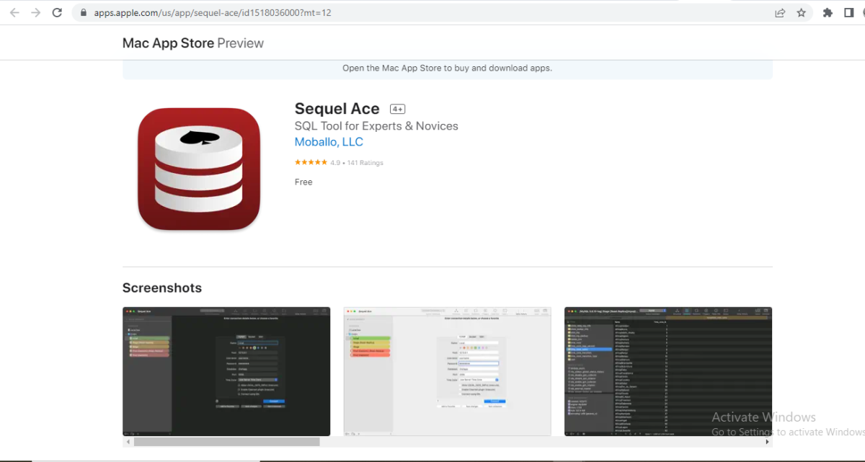The image size is (865, 462).
Task: Click the right carousel scroll arrow
Action: pos(768,441)
